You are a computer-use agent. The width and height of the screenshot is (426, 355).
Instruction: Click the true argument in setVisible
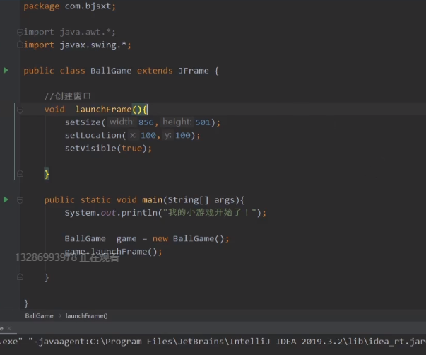point(132,149)
